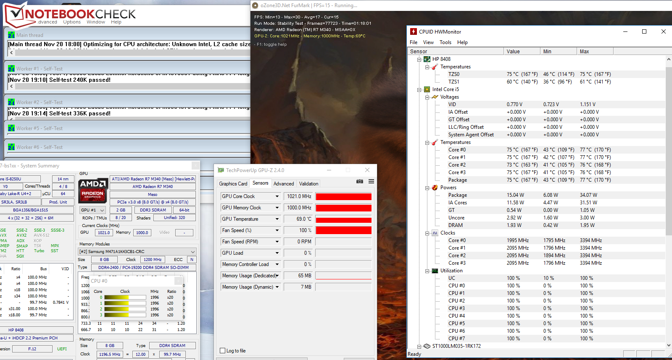Open GPU Temperature sensor dropdown
The image size is (672, 360).
[277, 219]
